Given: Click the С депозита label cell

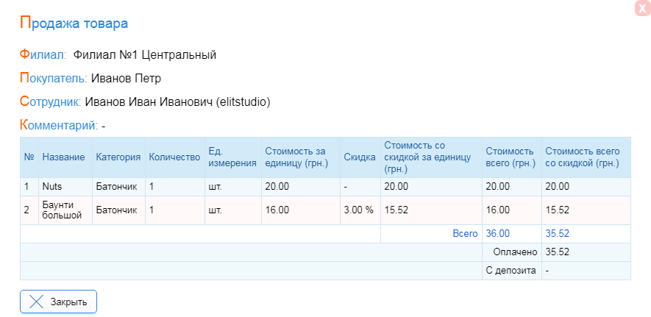Looking at the screenshot, I should (x=511, y=271).
